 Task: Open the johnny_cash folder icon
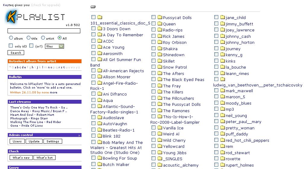[x=222, y=36]
